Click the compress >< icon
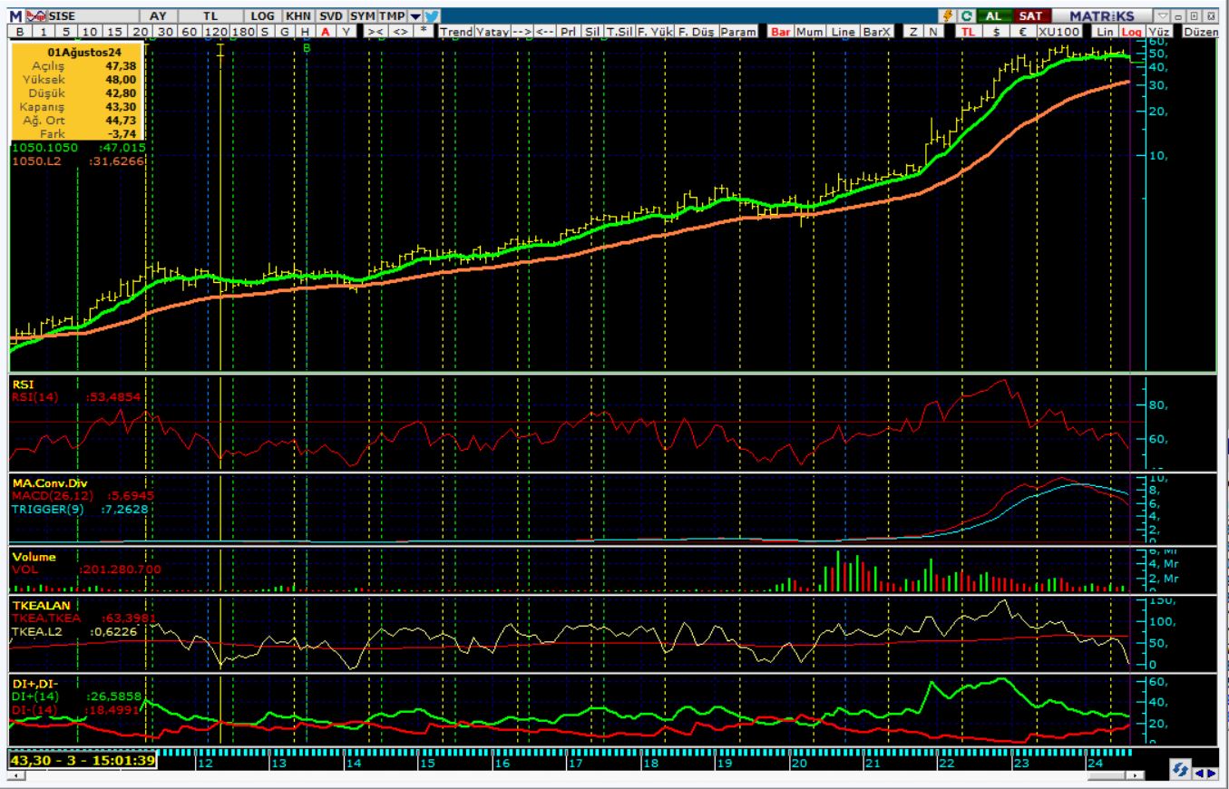Image resolution: width=1229 pixels, height=789 pixels. pyautogui.click(x=376, y=31)
